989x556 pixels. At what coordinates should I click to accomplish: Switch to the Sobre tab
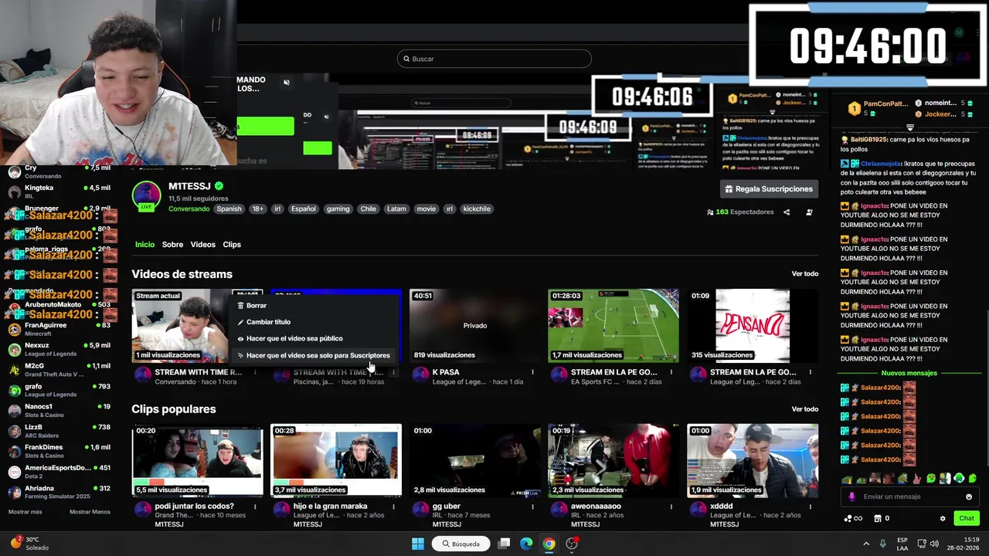pyautogui.click(x=172, y=244)
